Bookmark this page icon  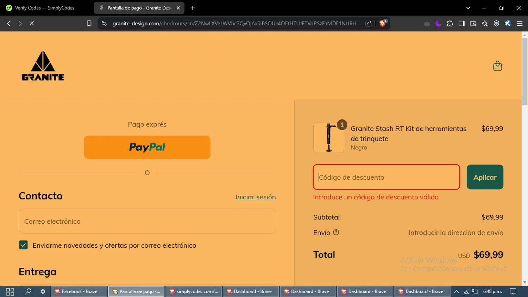[89, 23]
